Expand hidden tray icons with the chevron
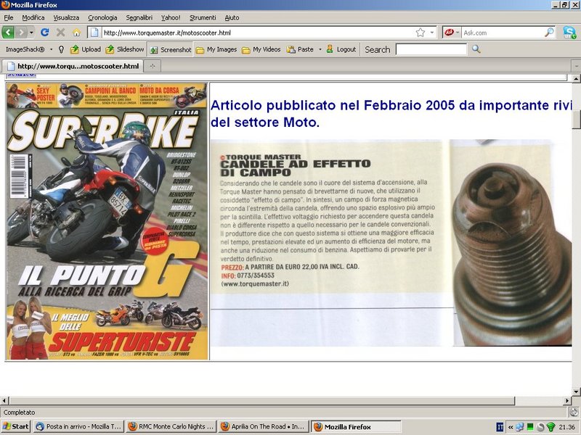Image resolution: width=581 pixels, height=435 pixels. point(511,427)
